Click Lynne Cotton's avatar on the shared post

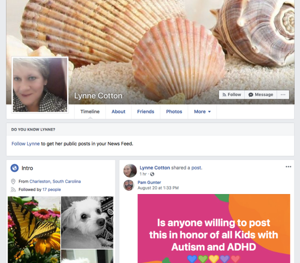pos(130,171)
